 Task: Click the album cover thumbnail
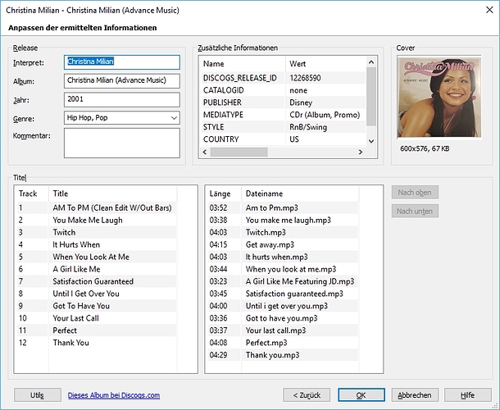click(439, 97)
